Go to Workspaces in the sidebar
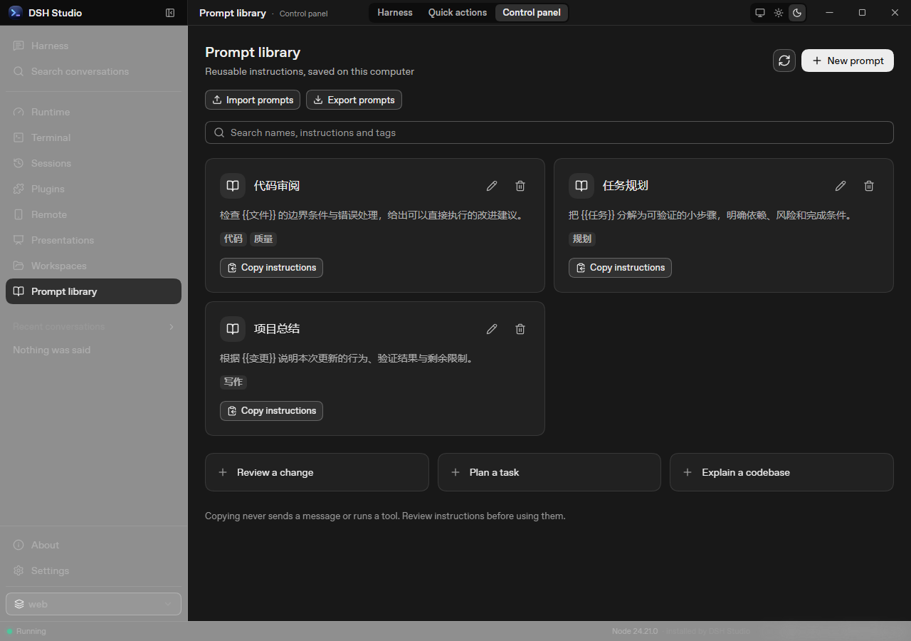Image resolution: width=911 pixels, height=641 pixels. pyautogui.click(x=93, y=266)
